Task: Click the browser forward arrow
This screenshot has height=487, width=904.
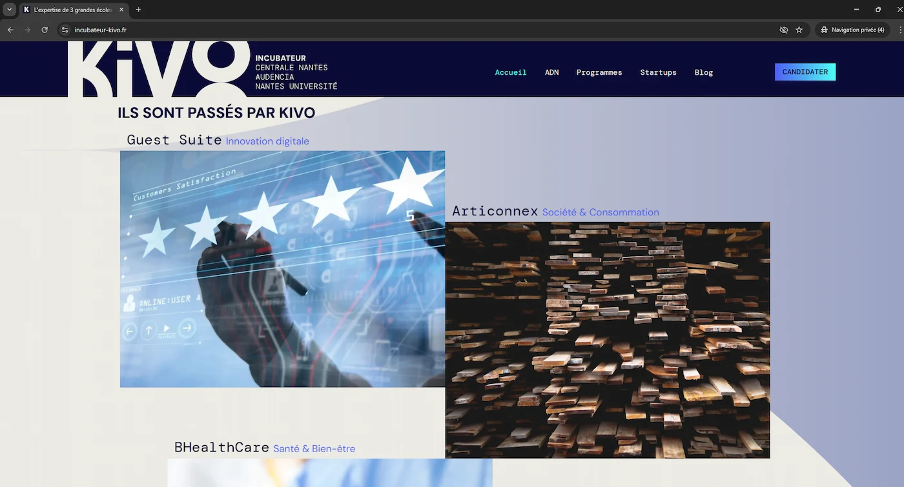Action: point(27,30)
